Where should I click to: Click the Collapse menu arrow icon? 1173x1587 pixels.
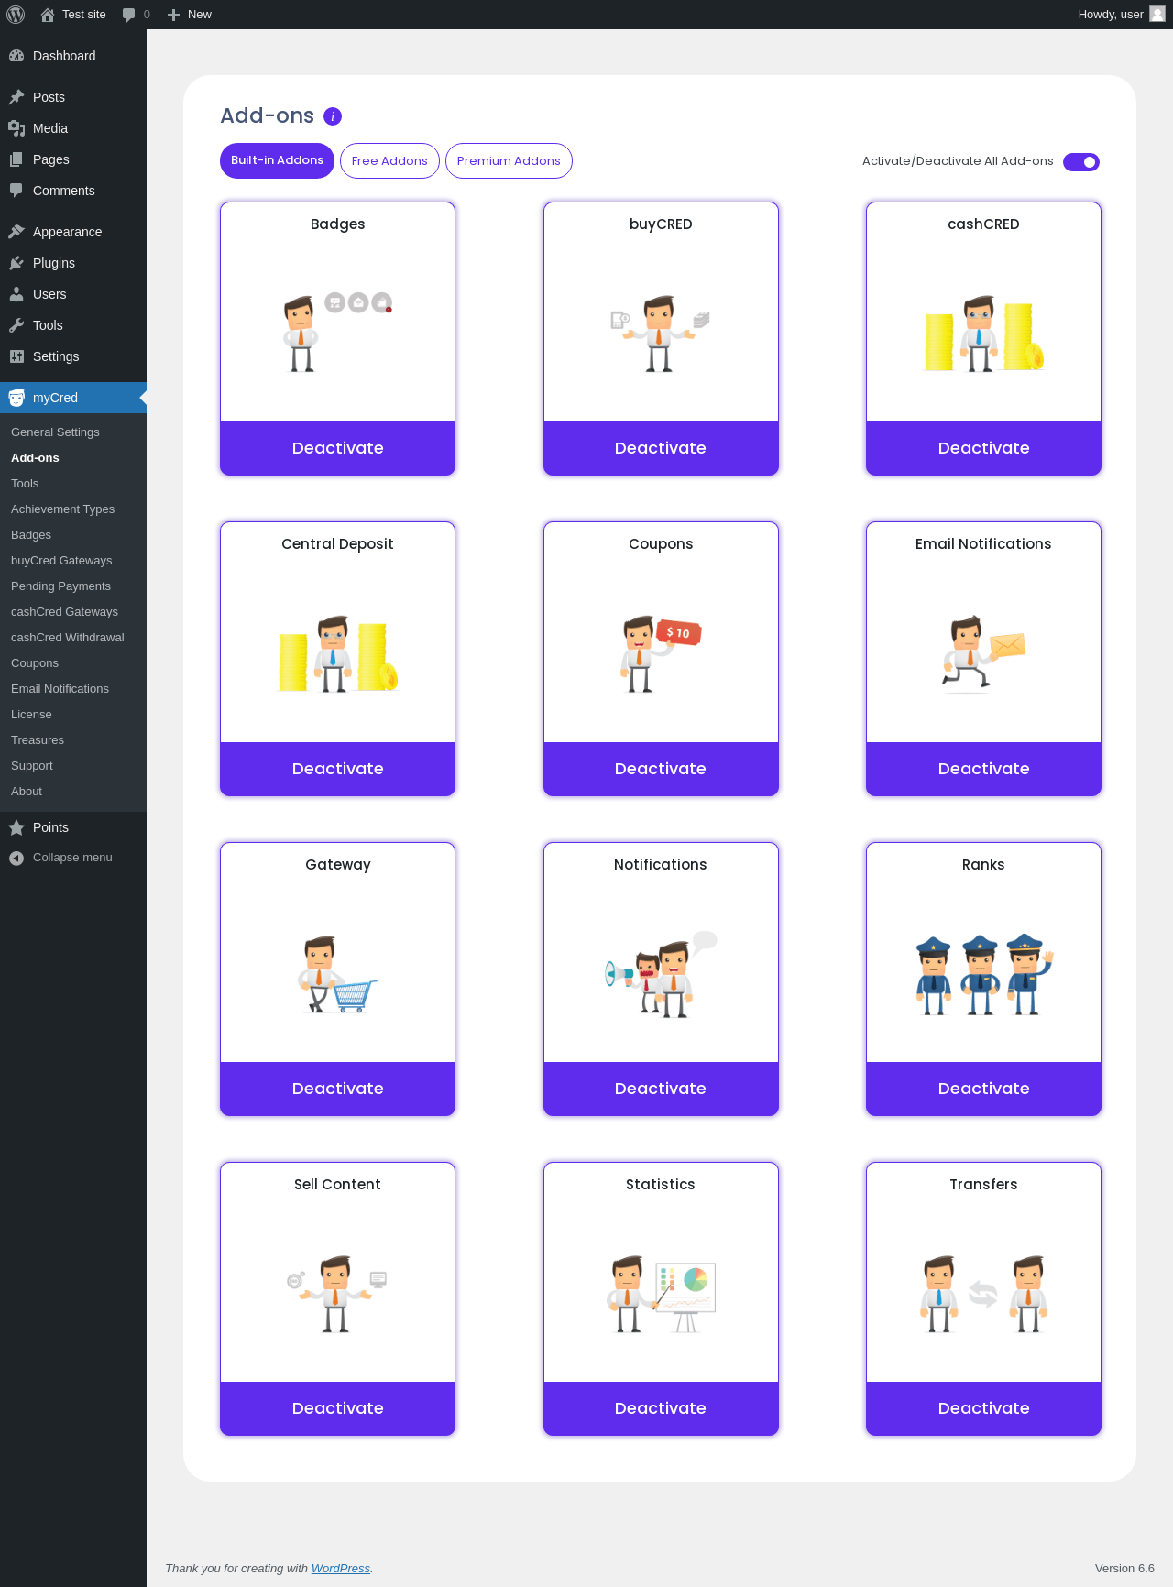click(x=16, y=858)
